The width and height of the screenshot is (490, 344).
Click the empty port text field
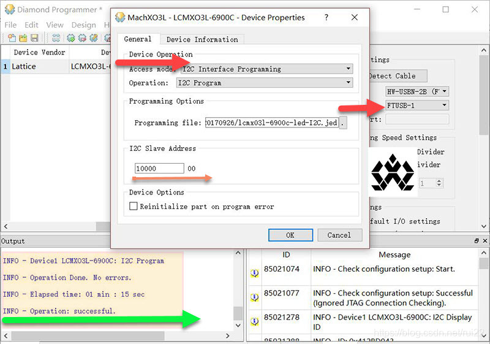tap(417, 119)
